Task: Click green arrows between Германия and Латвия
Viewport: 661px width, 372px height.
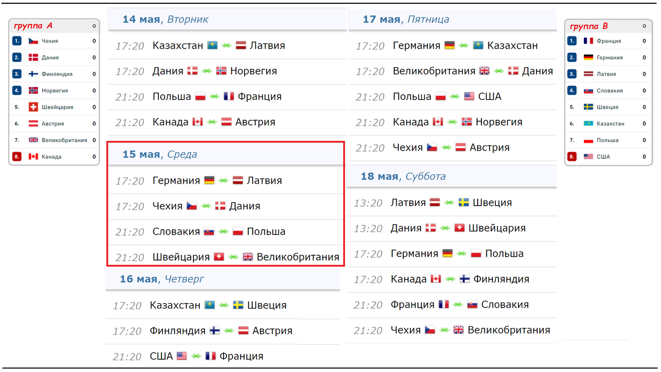Action: (x=223, y=181)
